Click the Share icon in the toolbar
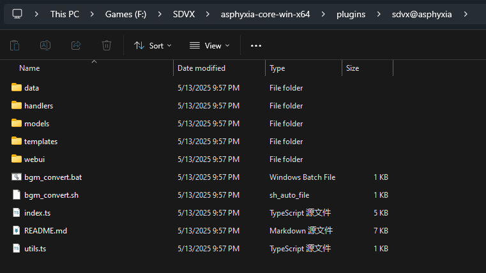Screen dimensions: 486x273 click(76, 45)
